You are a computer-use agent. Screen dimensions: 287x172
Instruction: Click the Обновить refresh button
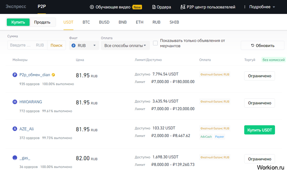coord(262,45)
